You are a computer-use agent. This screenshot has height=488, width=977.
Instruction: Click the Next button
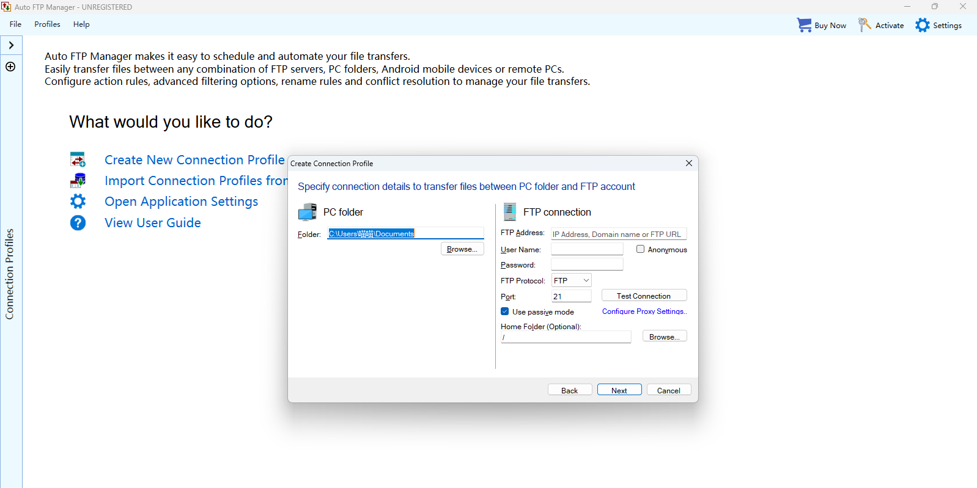coord(619,390)
